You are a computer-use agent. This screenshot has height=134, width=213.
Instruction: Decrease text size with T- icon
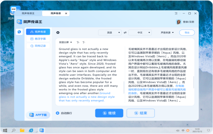tap(84, 42)
